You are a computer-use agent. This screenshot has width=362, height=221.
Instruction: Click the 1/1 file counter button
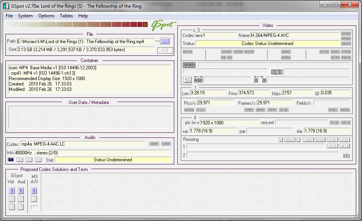165,50
